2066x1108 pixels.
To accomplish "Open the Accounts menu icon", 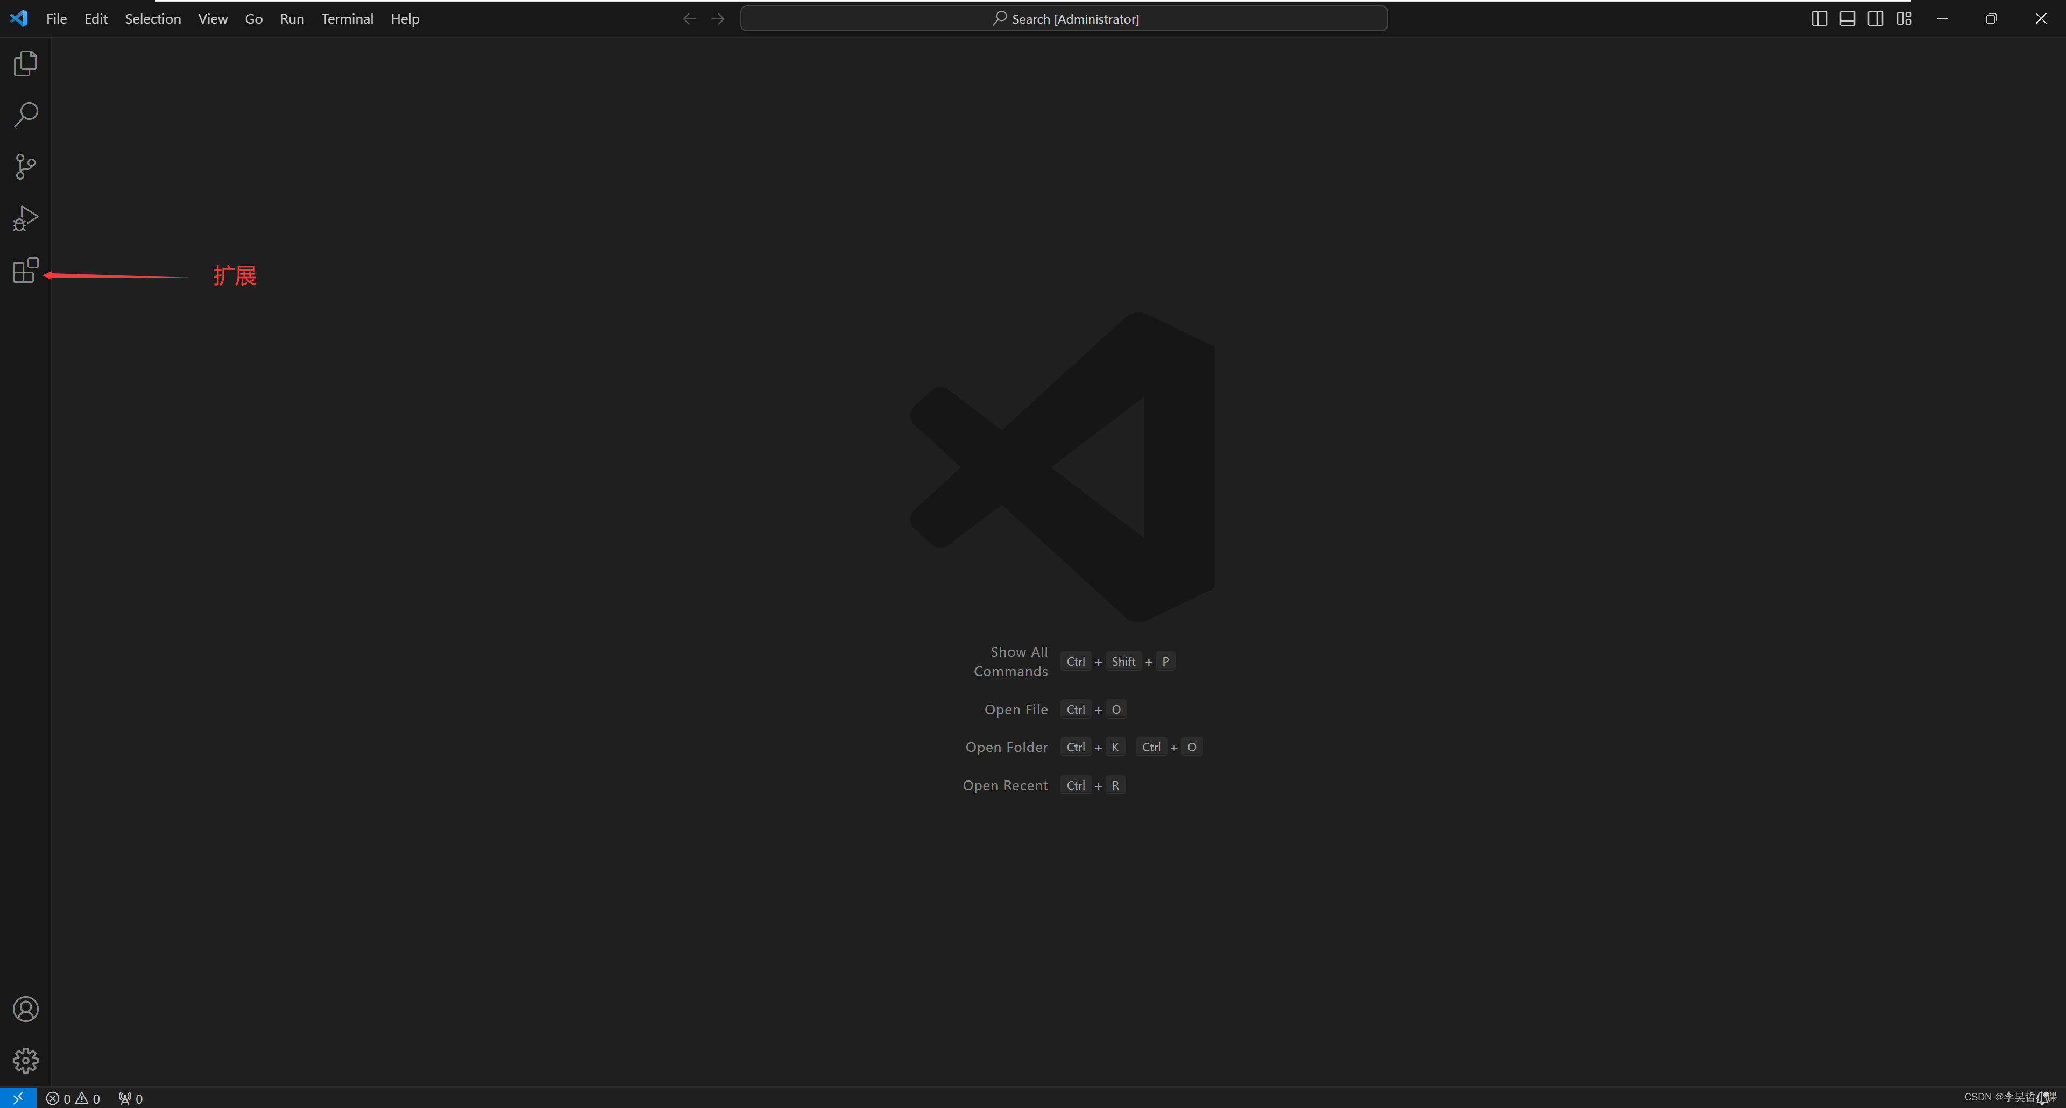I will click(26, 1008).
